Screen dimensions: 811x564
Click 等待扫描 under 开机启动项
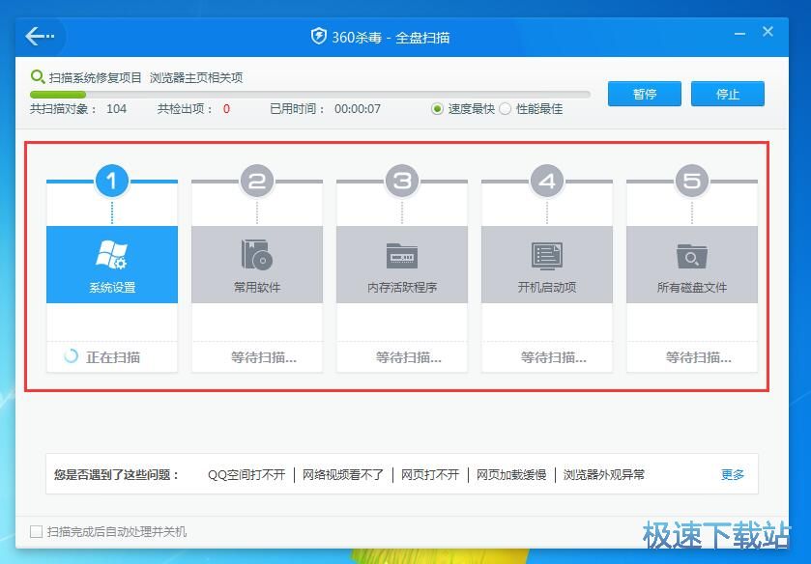coord(554,356)
